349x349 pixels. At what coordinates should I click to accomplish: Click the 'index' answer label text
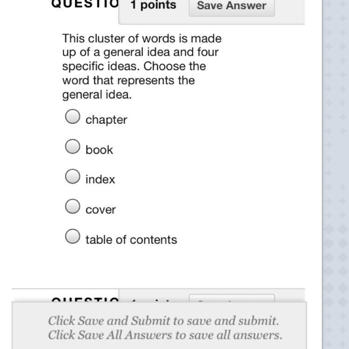[100, 180]
